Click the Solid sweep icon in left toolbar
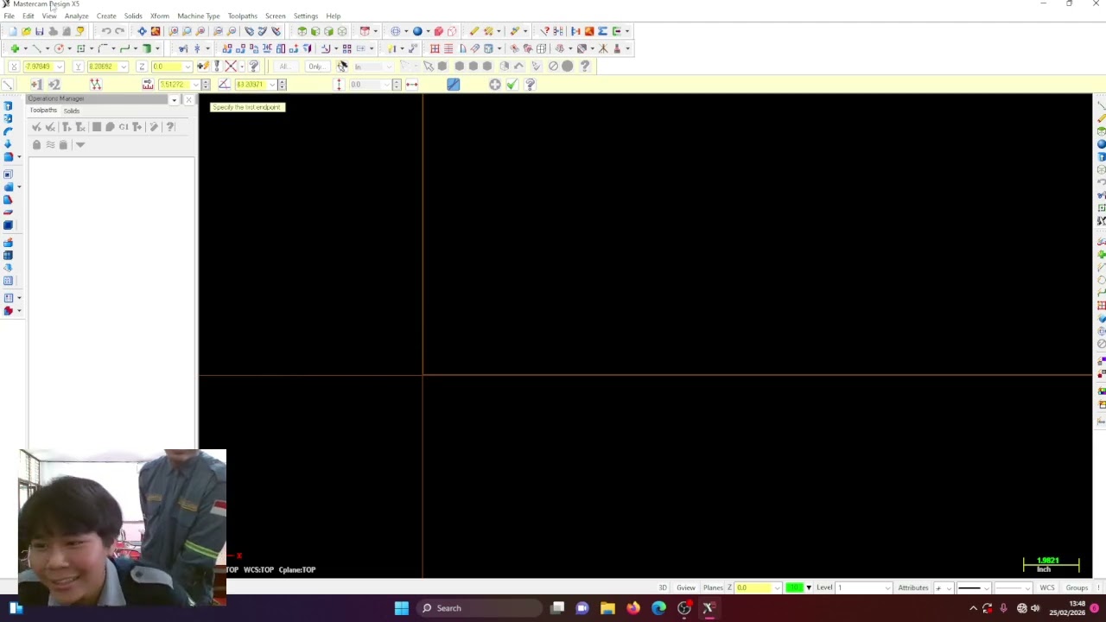 coord(8,131)
